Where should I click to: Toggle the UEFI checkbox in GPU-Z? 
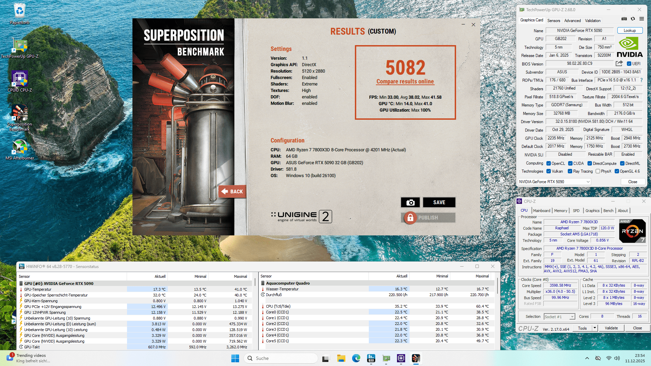tap(629, 64)
